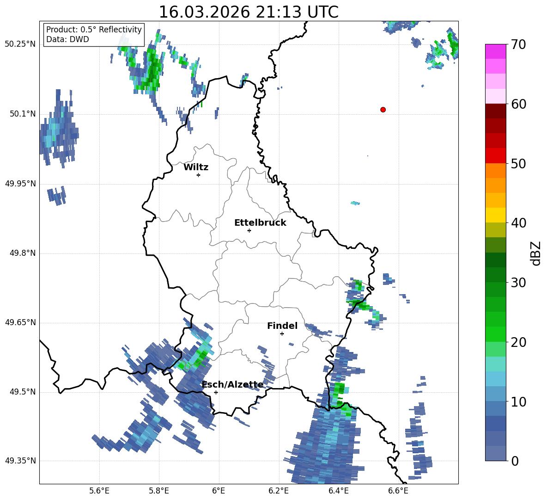This screenshot has width=547, height=500.
Task: Click colorbar tick label 60
Action: (x=518, y=104)
